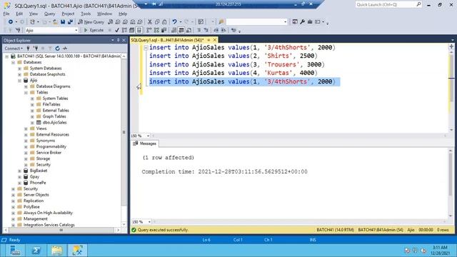Screen dimensions: 457x257
Task: Open the Messages pane 150 % zoom dropdown
Action: [149, 222]
